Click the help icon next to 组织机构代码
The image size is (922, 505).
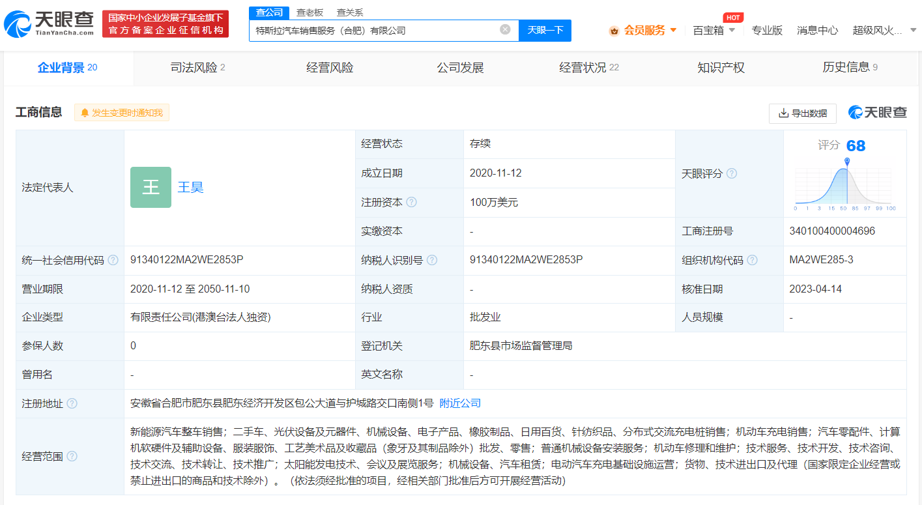coord(752,260)
